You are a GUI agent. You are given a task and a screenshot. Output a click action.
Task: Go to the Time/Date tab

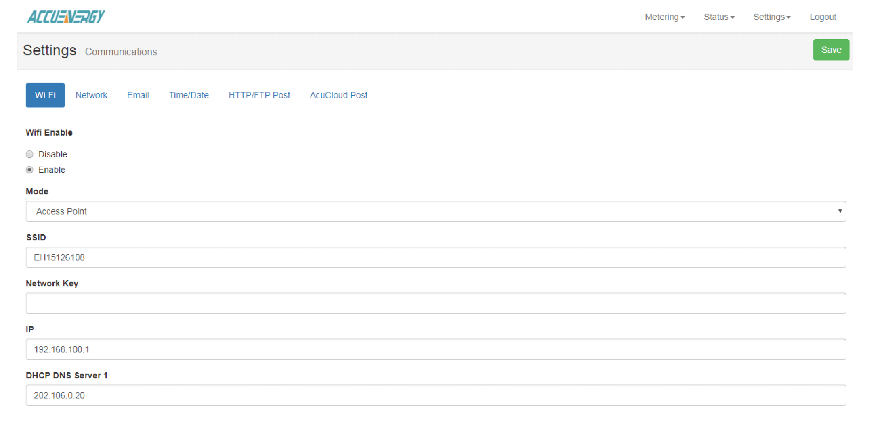coord(189,95)
